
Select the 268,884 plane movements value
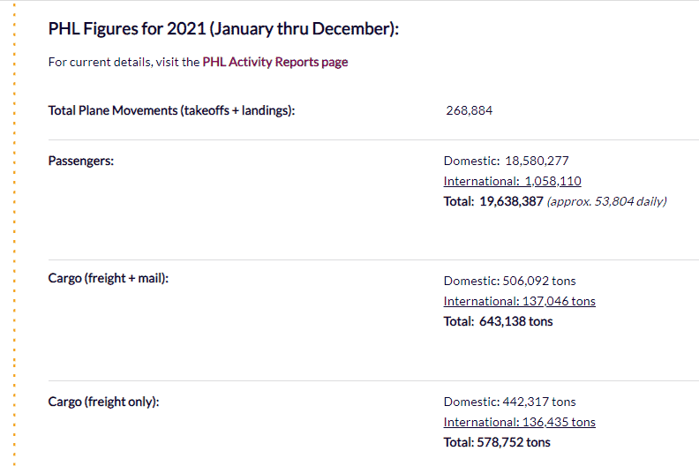(x=470, y=111)
